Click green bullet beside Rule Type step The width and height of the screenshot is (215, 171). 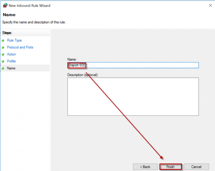[3, 40]
